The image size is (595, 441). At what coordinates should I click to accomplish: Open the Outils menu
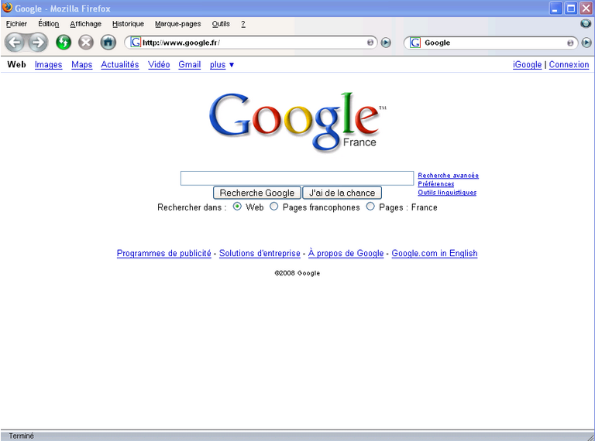tap(221, 24)
